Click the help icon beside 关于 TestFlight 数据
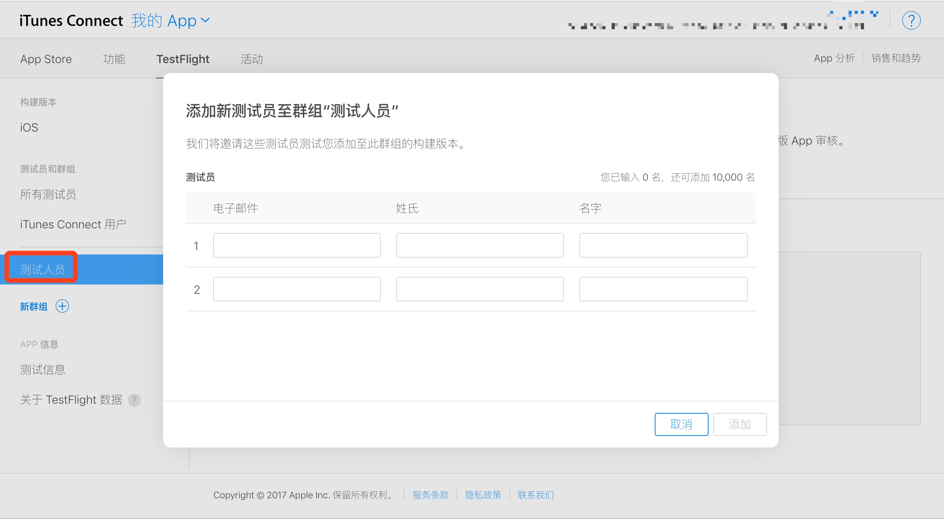This screenshot has width=944, height=519. pos(134,400)
